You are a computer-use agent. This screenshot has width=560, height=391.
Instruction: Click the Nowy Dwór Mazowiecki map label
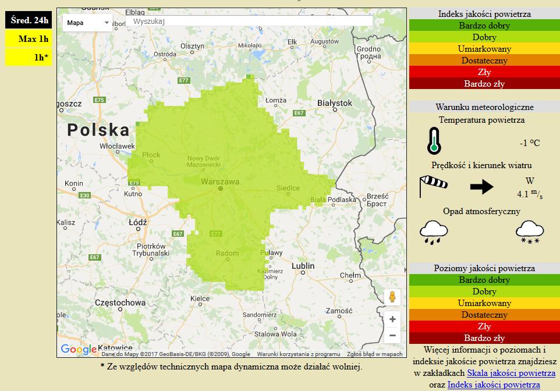click(204, 161)
